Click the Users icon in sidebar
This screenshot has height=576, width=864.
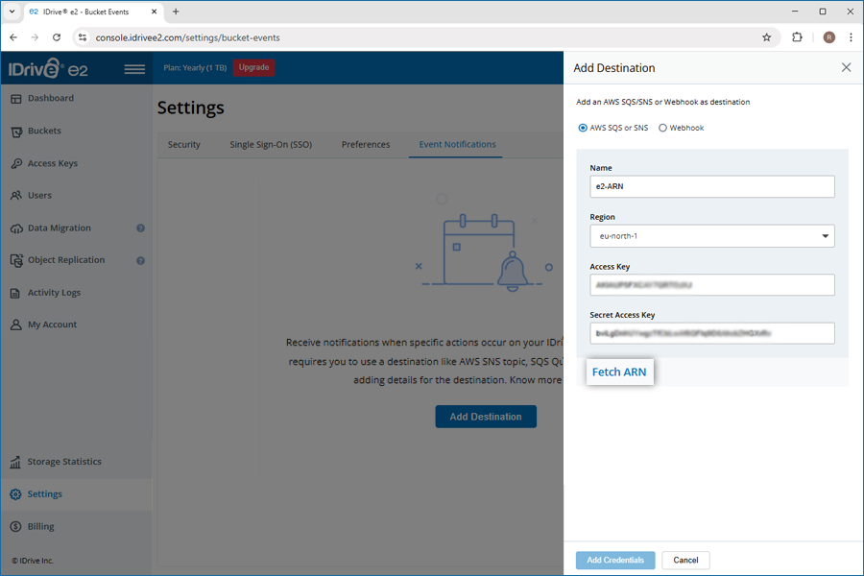click(x=16, y=196)
